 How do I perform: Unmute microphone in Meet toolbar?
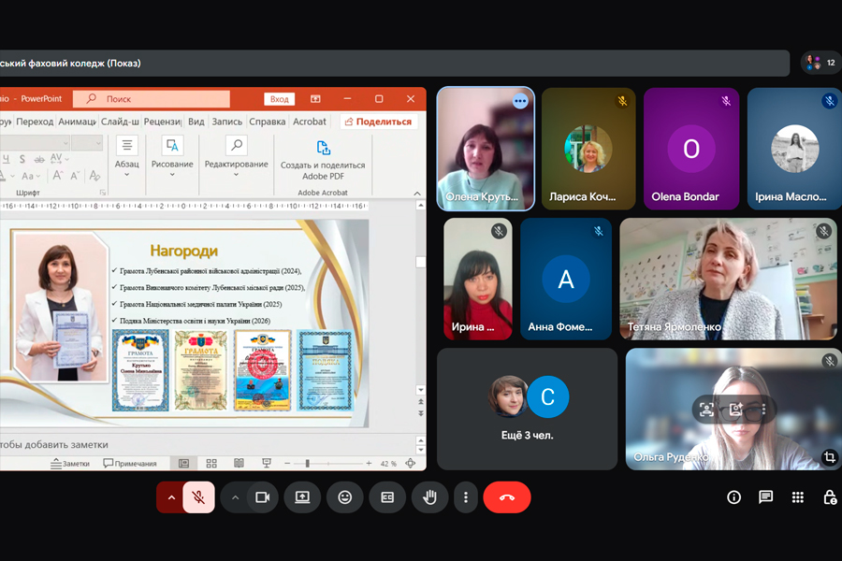point(198,497)
